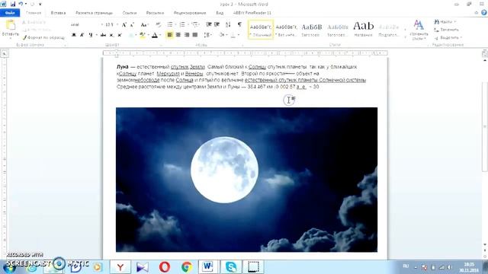
Task: Justify the paragraph text
Action: click(195, 35)
